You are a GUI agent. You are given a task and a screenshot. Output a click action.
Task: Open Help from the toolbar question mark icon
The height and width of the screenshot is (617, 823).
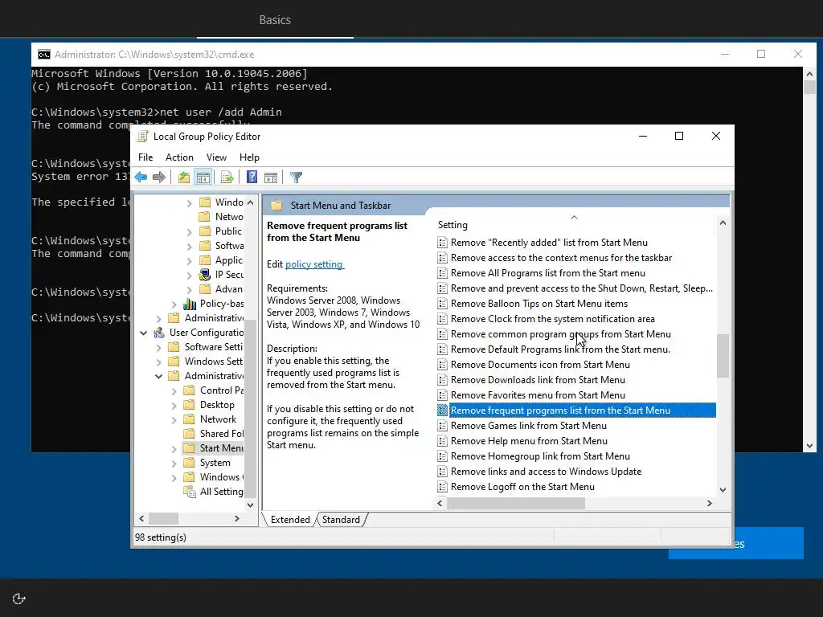click(252, 178)
